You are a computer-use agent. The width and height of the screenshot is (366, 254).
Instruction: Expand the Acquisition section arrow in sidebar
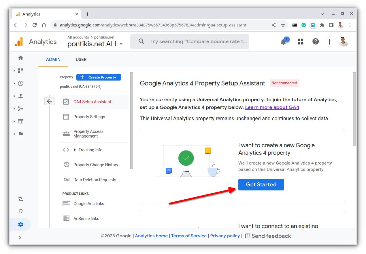(x=14, y=109)
